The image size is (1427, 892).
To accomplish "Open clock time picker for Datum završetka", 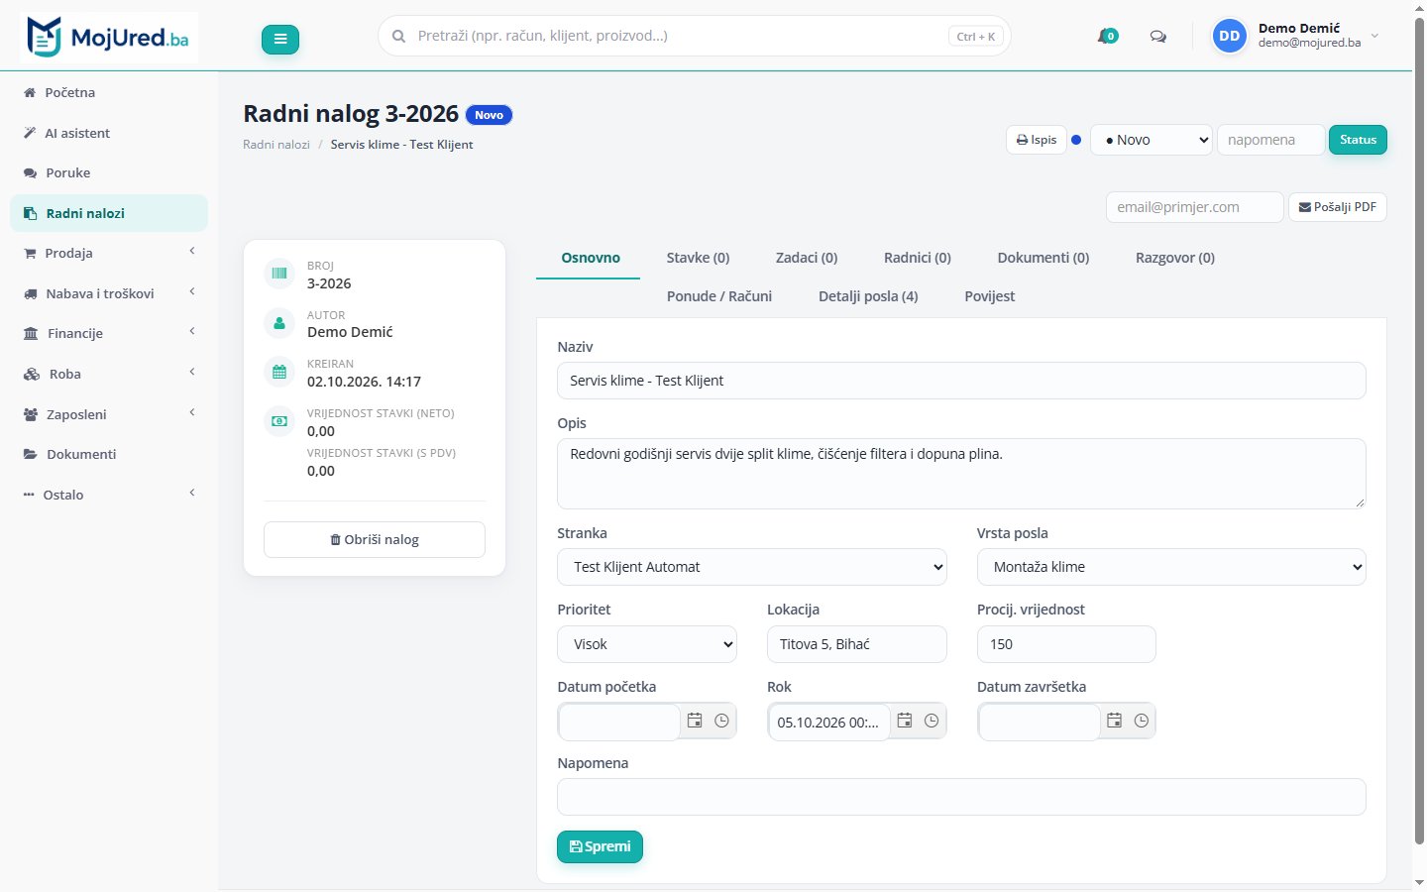I will click(1142, 721).
